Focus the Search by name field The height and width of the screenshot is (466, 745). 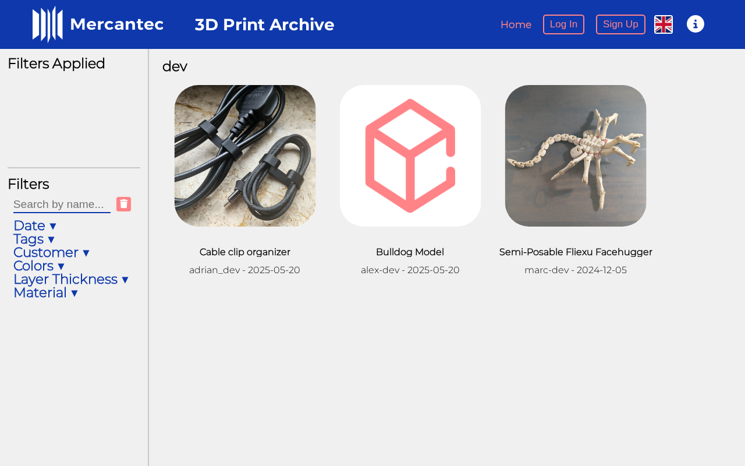click(x=62, y=204)
